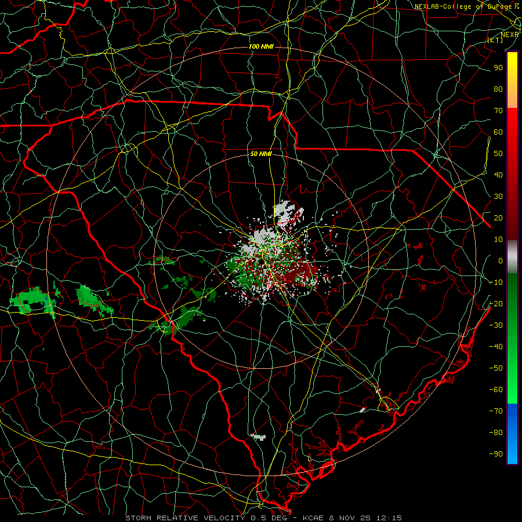Click the -40 value on velocity scale
Screen dimensions: 522x522
(496, 347)
